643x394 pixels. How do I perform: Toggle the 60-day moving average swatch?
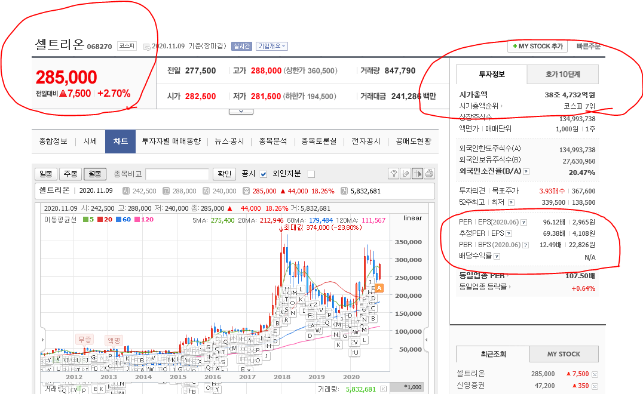click(x=118, y=220)
